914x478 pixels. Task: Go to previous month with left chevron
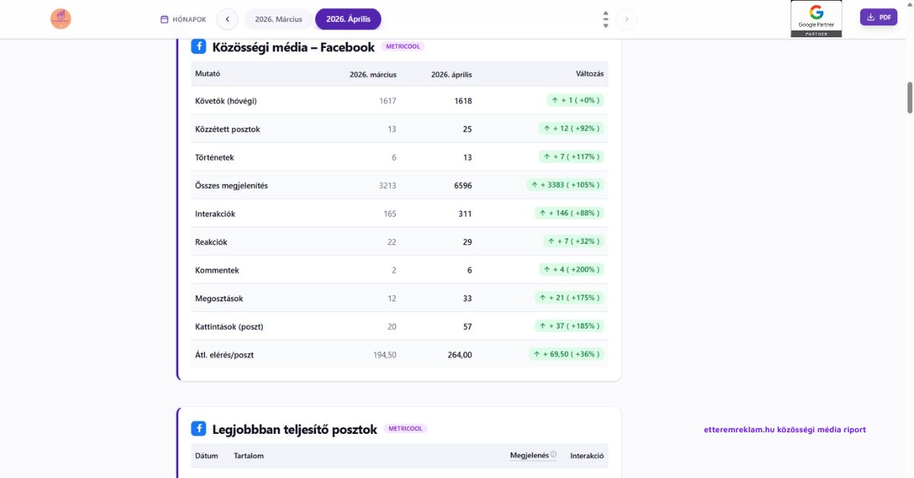click(227, 19)
